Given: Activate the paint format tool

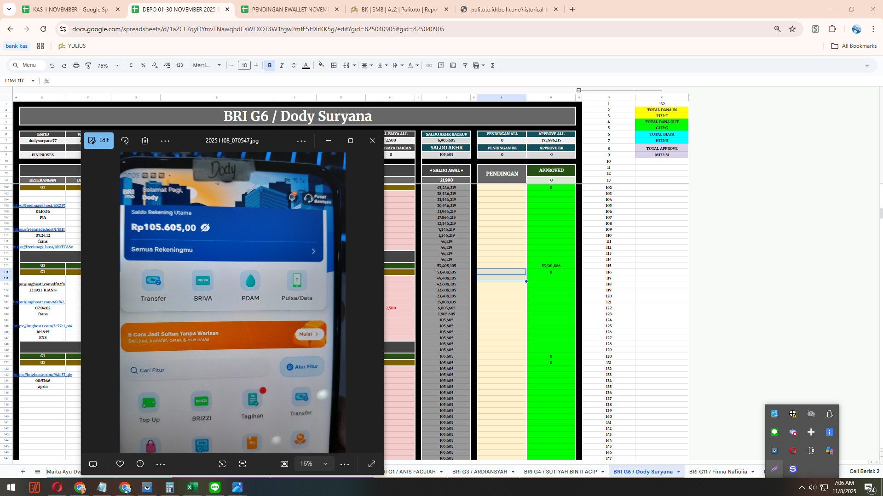Looking at the screenshot, I should (x=88, y=65).
